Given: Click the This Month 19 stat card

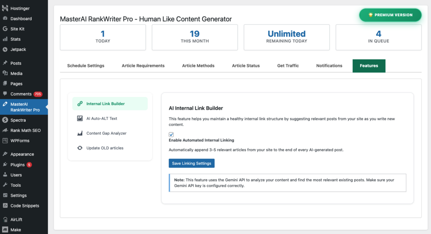Looking at the screenshot, I should [195, 37].
